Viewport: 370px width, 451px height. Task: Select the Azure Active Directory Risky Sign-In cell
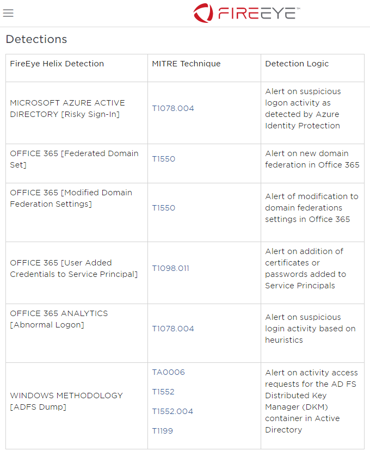tap(67, 108)
